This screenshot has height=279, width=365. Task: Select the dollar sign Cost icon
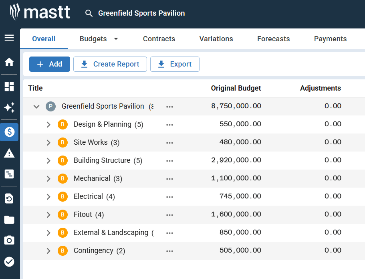[x=9, y=132]
